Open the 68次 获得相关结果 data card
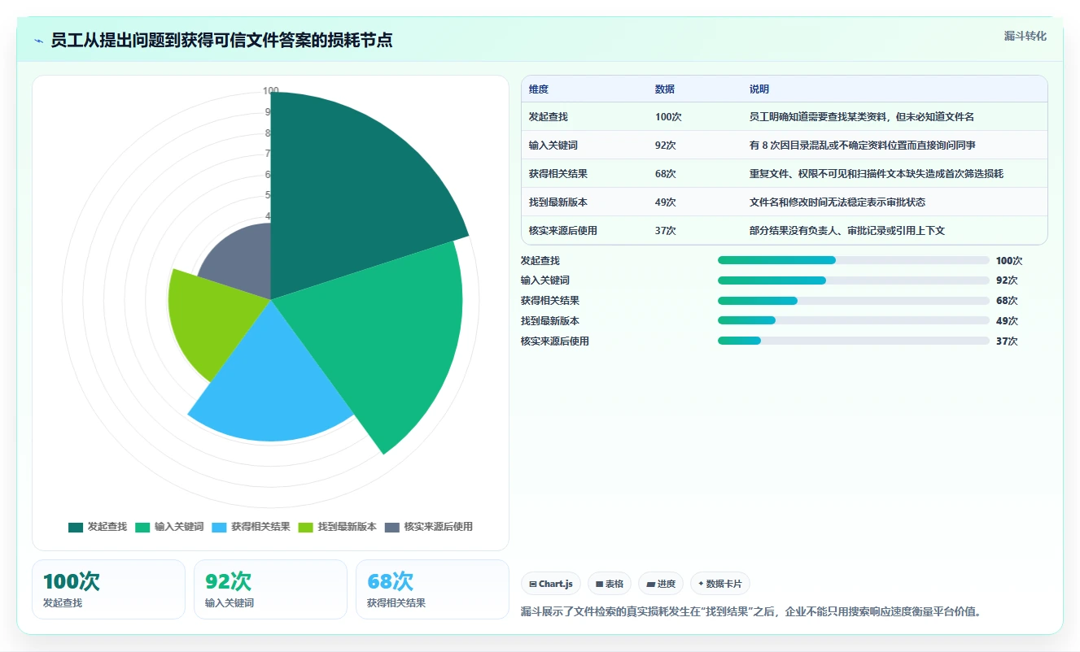Image resolution: width=1080 pixels, height=652 pixels. pos(432,589)
